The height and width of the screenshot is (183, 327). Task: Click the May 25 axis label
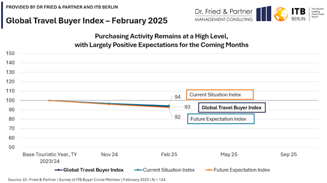point(229,155)
